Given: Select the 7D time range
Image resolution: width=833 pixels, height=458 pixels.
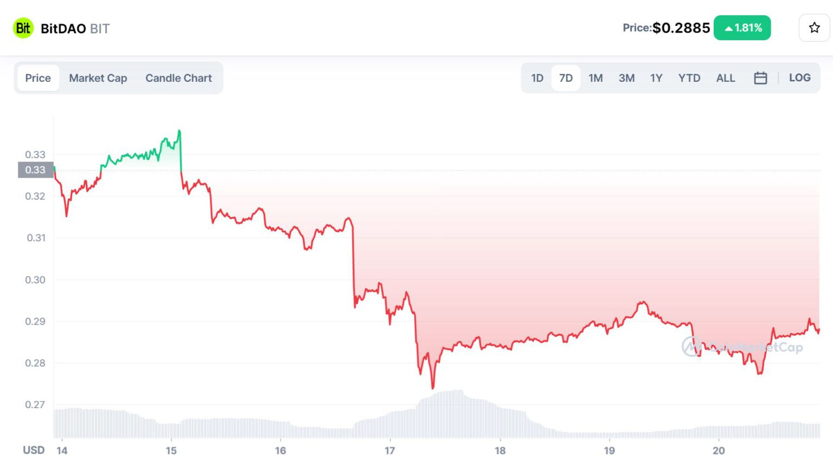Looking at the screenshot, I should [x=566, y=78].
